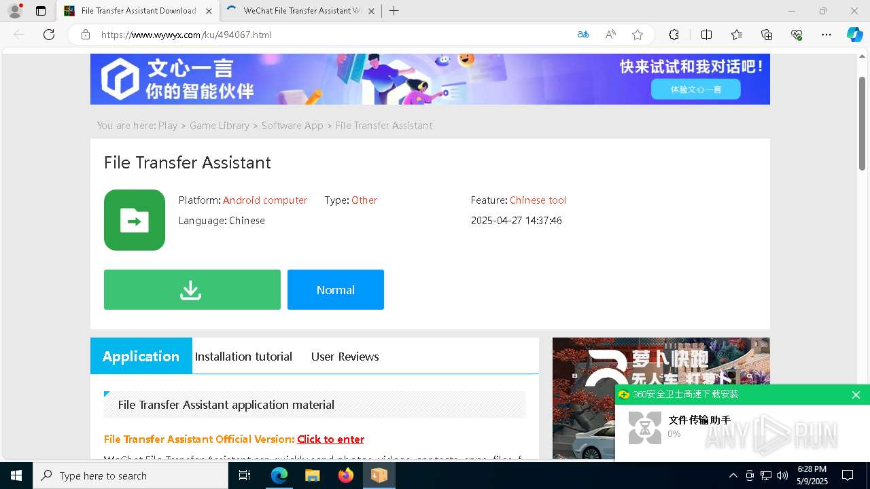Select the Application tab

tap(141, 356)
